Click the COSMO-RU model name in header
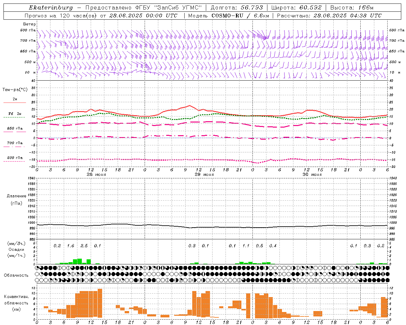 227,16
